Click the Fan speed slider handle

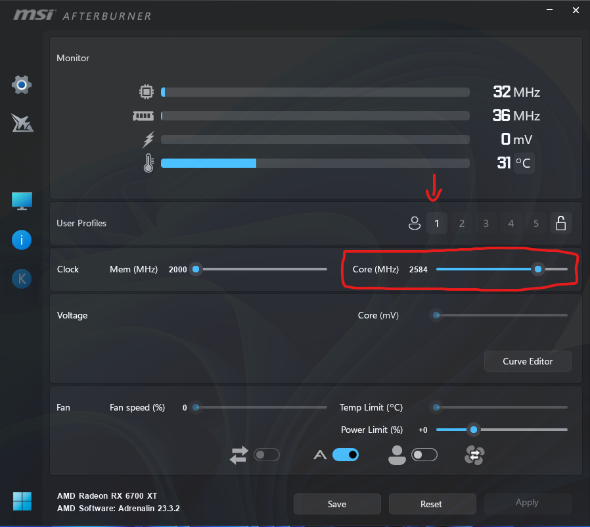pos(196,407)
